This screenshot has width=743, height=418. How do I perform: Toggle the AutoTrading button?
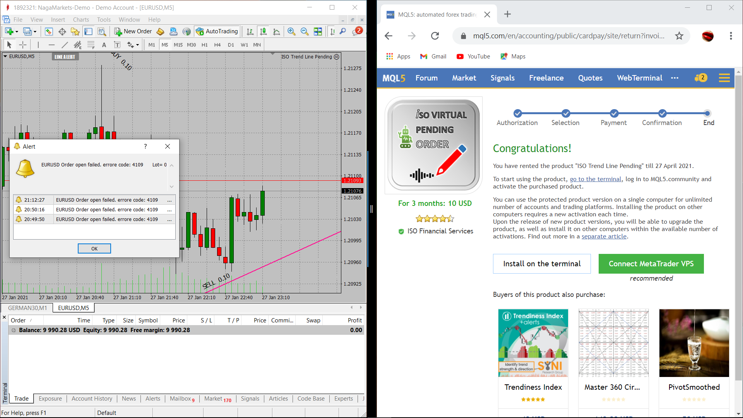[217, 31]
